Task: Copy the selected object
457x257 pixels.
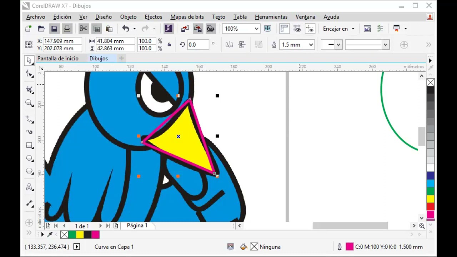Action: point(96,29)
